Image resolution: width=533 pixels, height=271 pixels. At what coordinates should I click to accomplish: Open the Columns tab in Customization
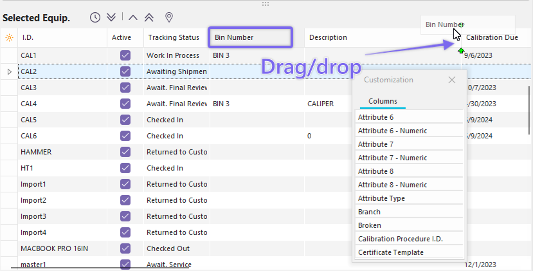(x=383, y=101)
